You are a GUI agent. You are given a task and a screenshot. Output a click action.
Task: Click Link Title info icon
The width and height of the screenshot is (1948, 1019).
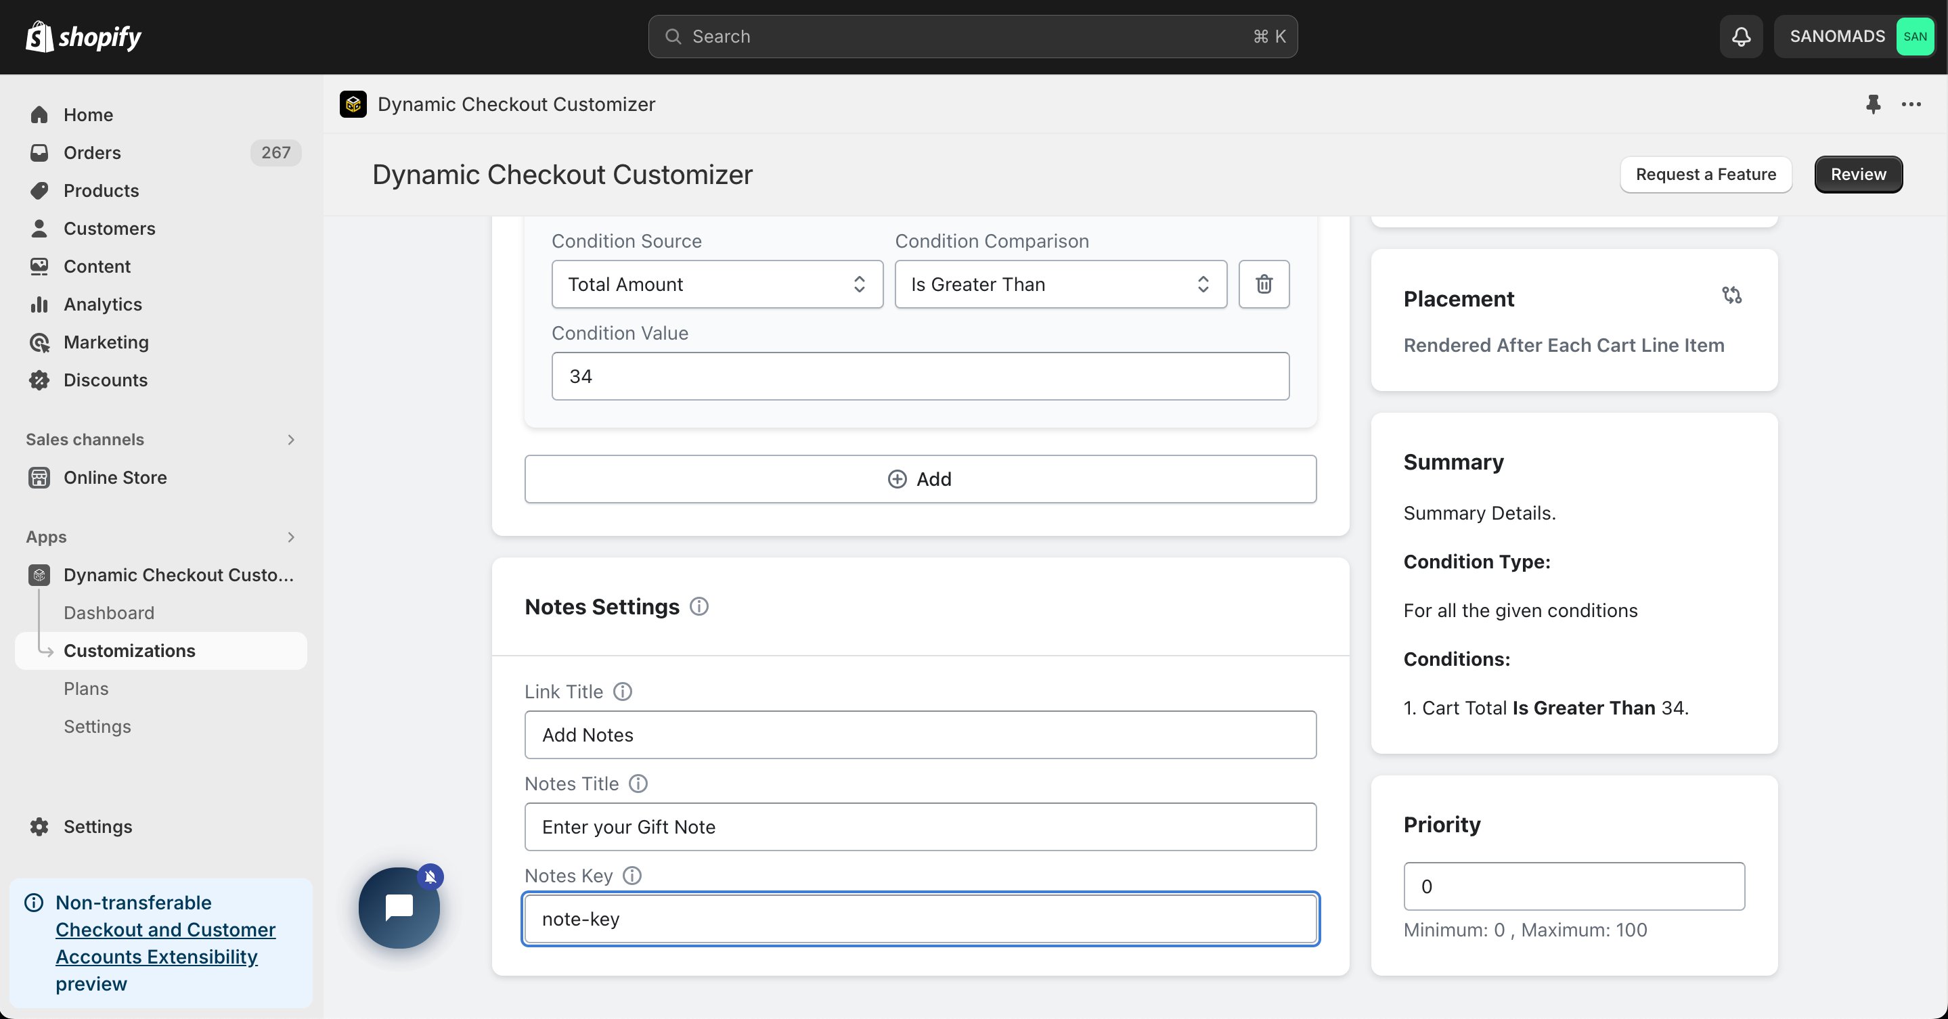point(622,692)
